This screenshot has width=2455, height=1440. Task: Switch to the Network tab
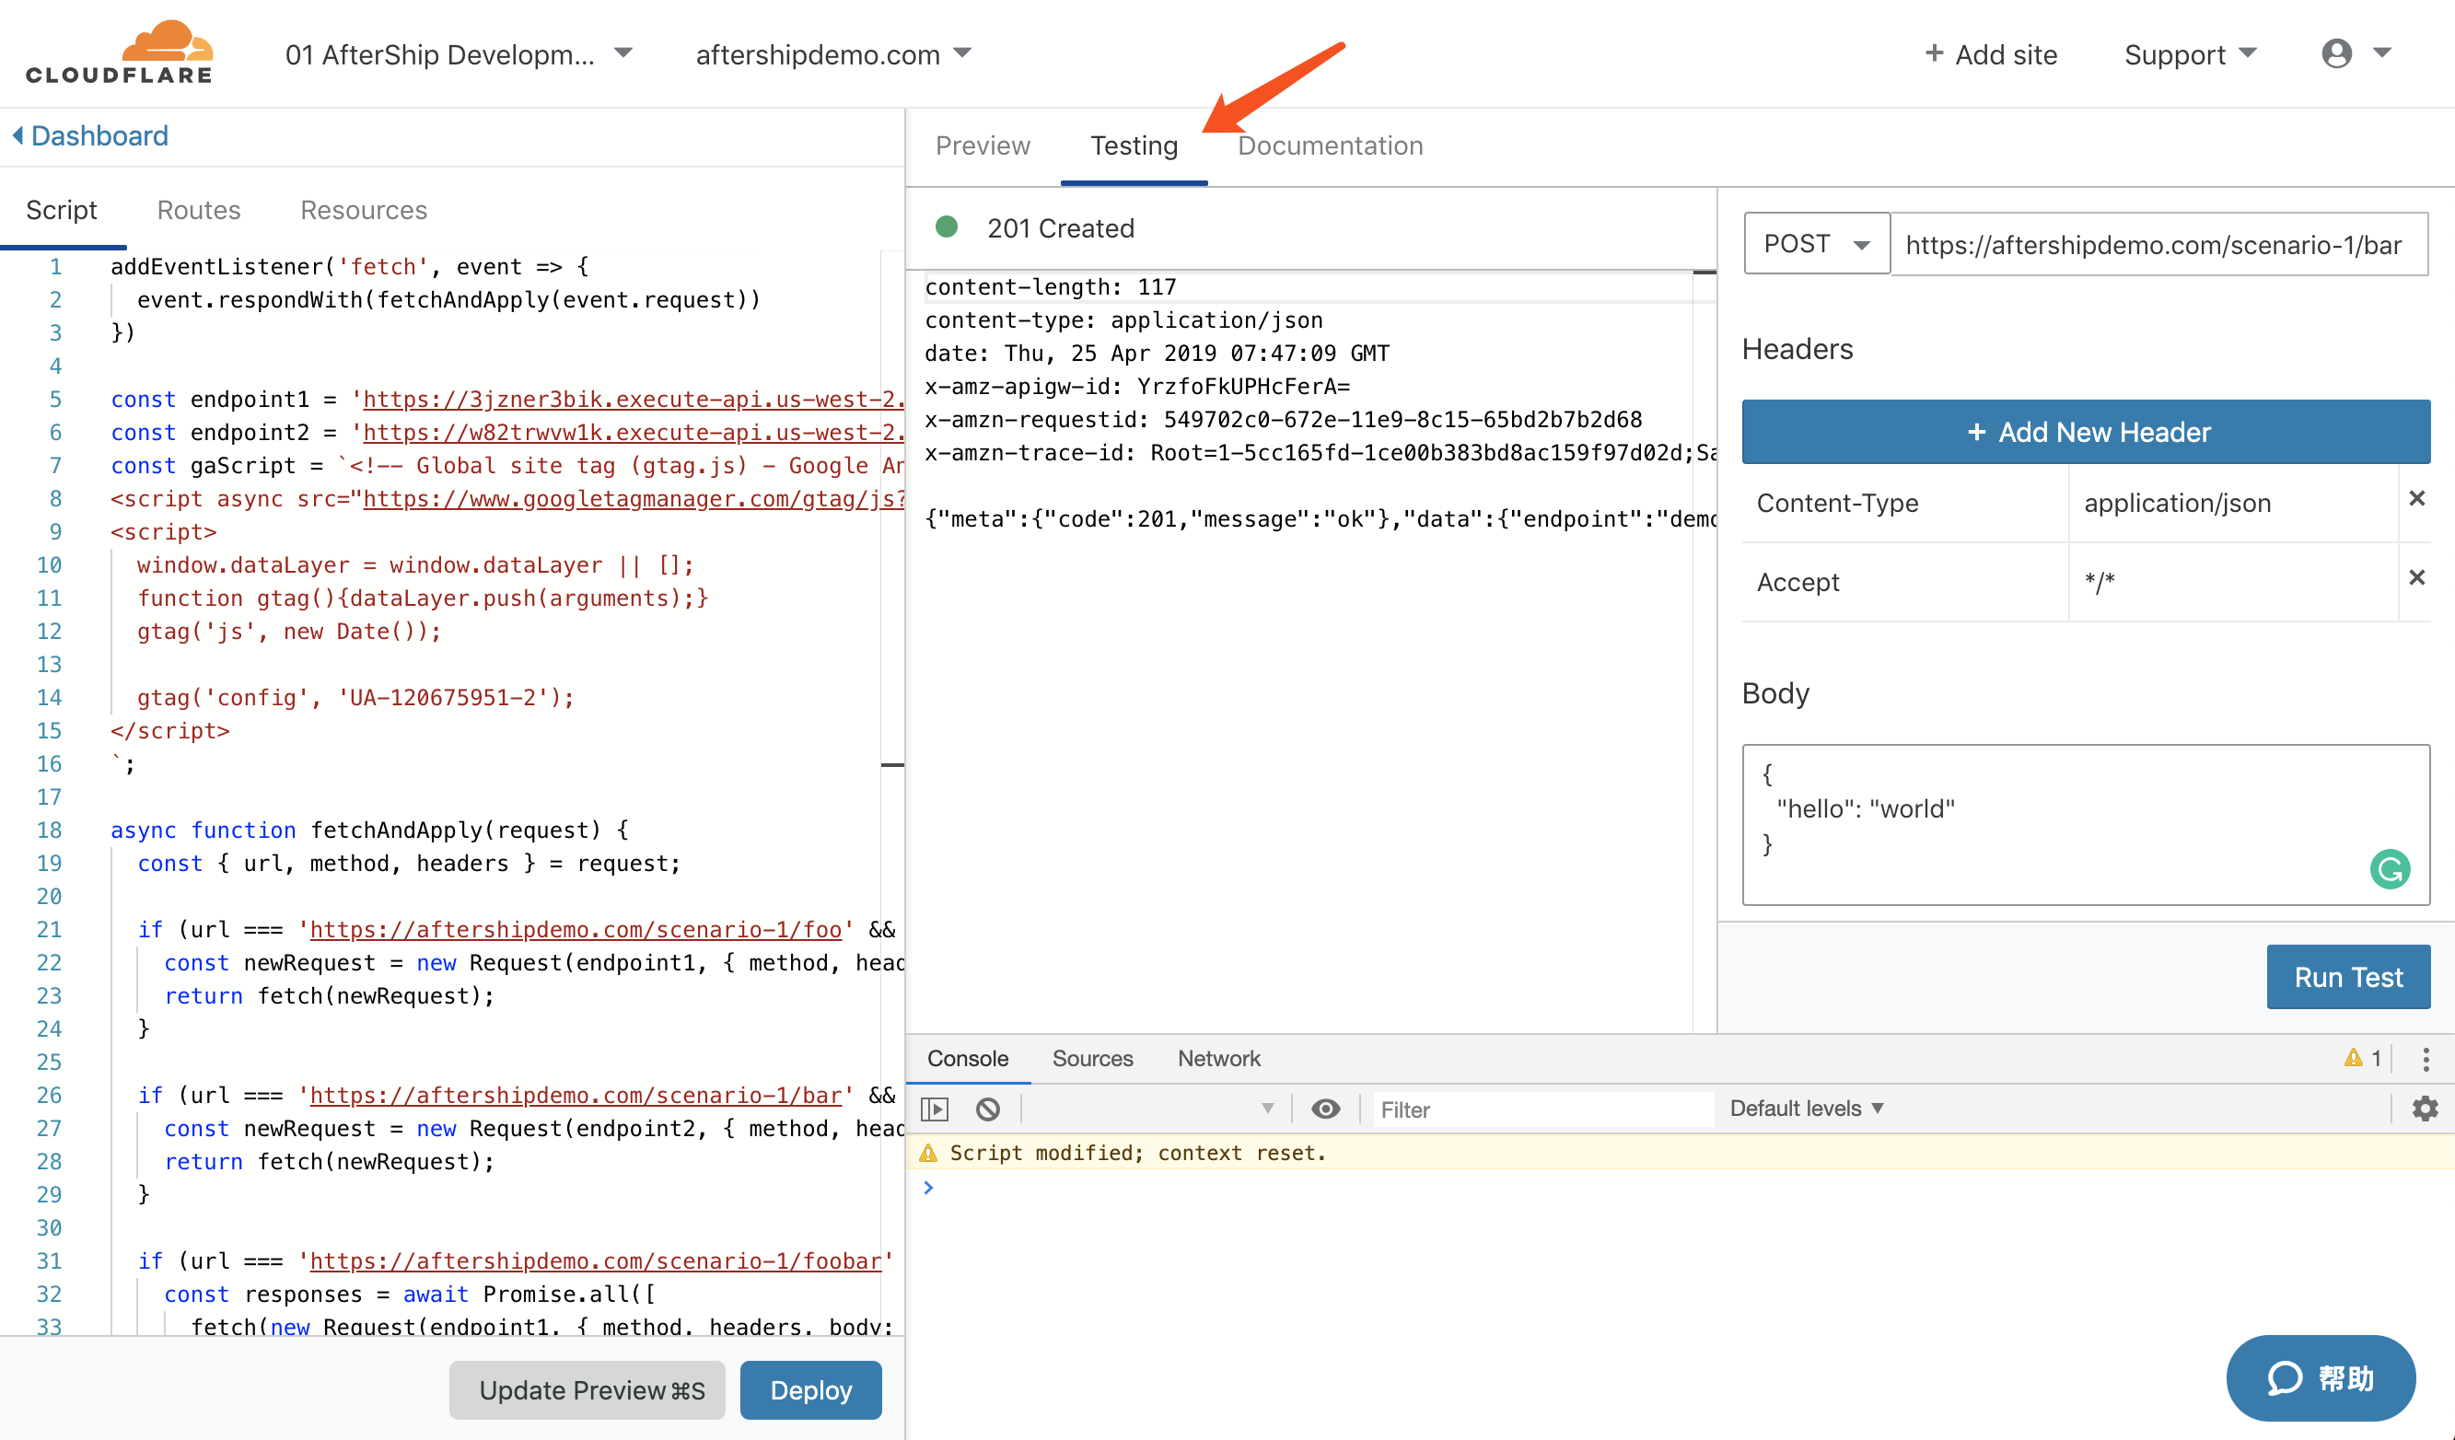[x=1219, y=1058]
